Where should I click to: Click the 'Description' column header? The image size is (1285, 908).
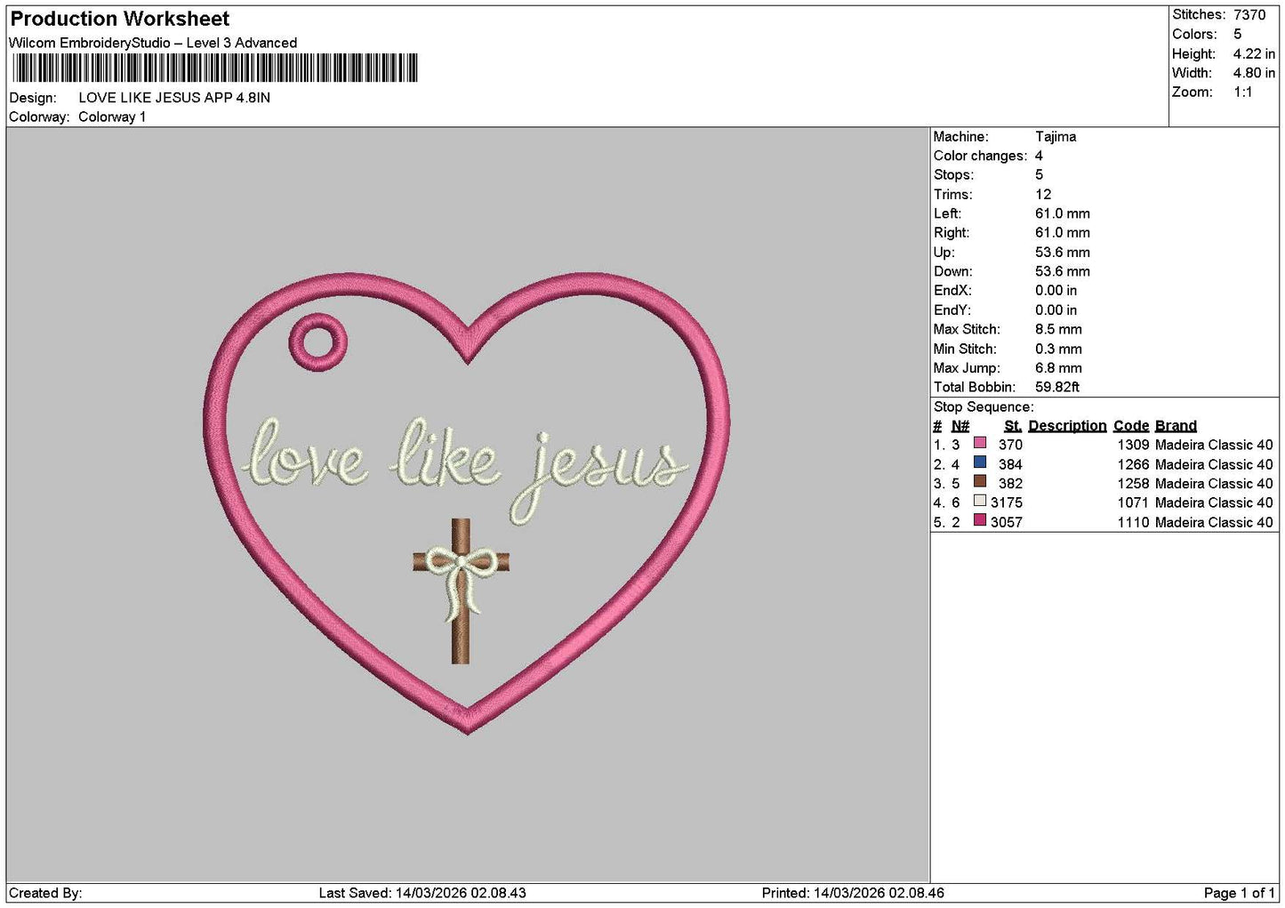pyautogui.click(x=1067, y=426)
